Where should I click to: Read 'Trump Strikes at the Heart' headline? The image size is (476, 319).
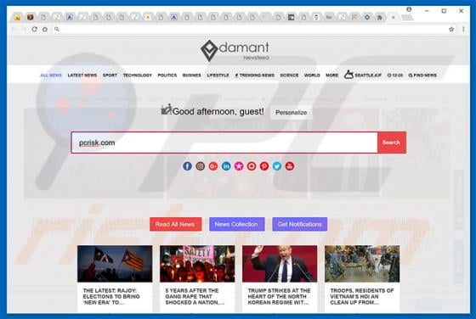[279, 296]
